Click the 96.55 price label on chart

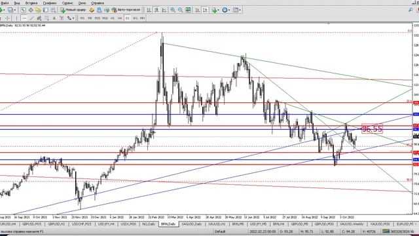coord(373,128)
